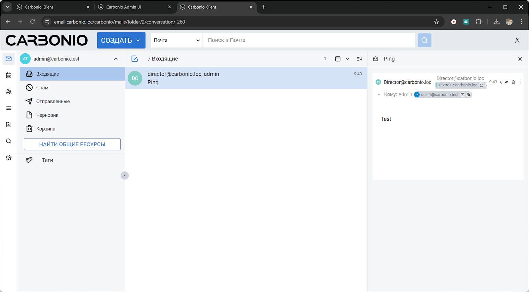
Task: Open the Calendar module in sidebar
Action: tap(9, 75)
